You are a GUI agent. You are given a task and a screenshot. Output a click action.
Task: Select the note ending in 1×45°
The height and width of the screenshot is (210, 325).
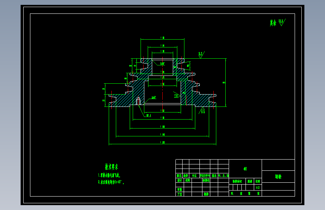(x=111, y=182)
